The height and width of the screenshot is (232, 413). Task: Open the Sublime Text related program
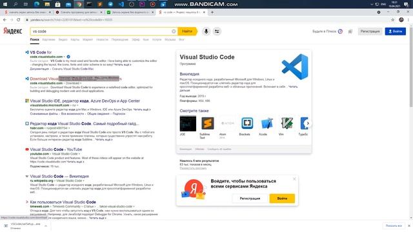(208, 123)
